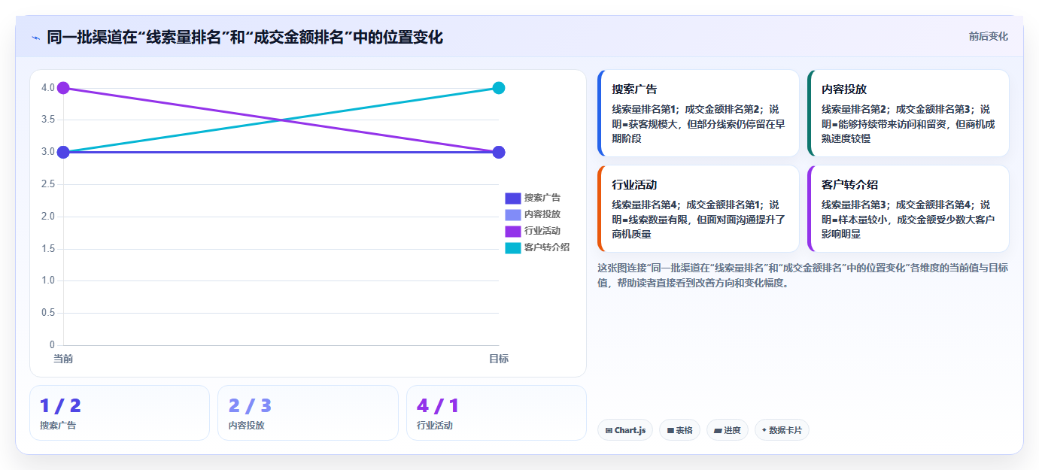Toggle the 内容投放 legend color swatch

click(512, 214)
